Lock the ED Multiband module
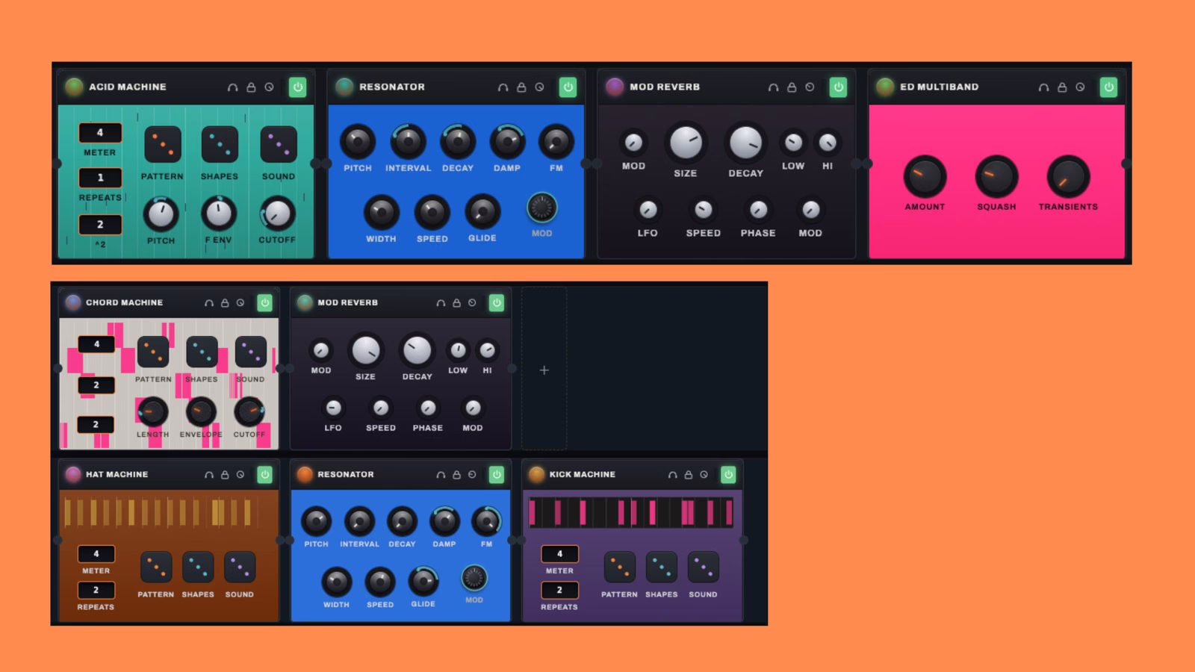 [x=1062, y=87]
